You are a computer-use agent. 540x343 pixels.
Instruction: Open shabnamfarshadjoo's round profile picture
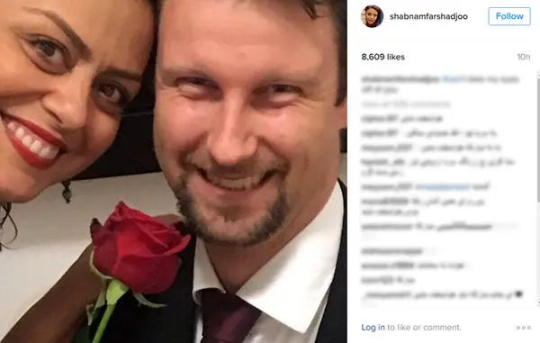372,16
